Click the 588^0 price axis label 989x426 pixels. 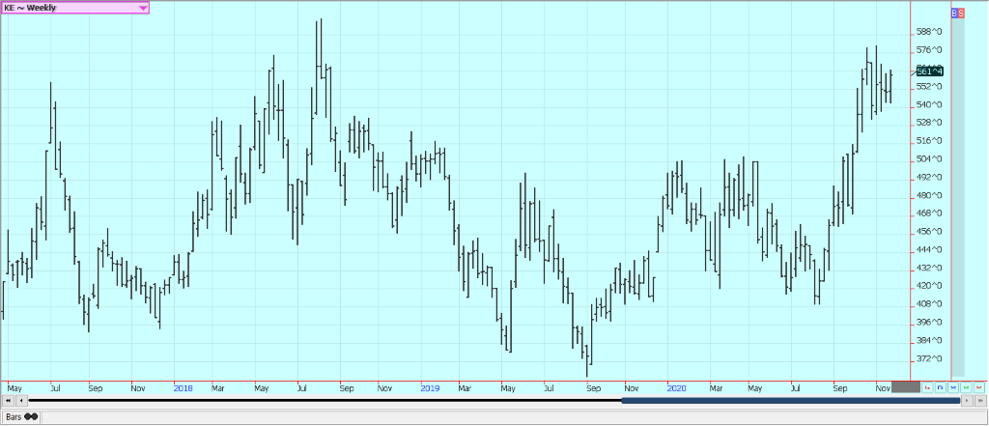[929, 32]
